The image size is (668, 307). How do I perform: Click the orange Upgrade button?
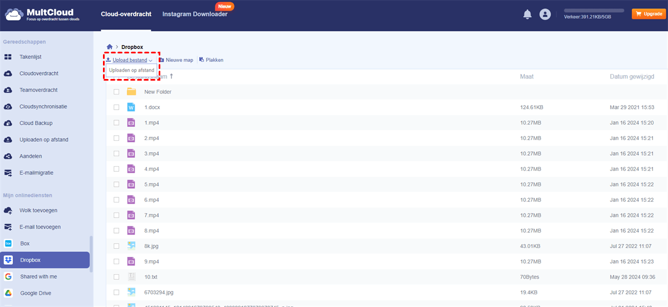coord(649,14)
